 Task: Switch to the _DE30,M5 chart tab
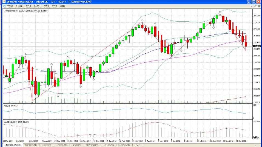click(77, 145)
